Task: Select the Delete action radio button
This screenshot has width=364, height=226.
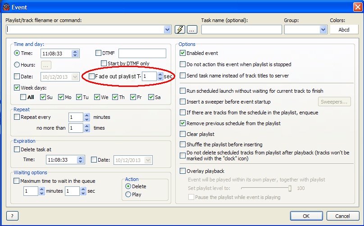Action: pyautogui.click(x=128, y=186)
